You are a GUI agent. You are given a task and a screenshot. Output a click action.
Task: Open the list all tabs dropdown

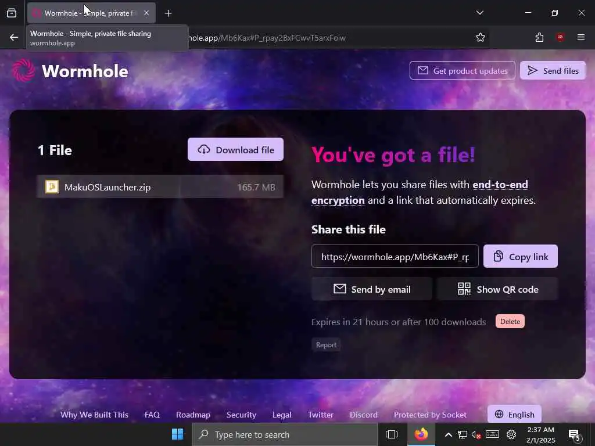coord(479,13)
